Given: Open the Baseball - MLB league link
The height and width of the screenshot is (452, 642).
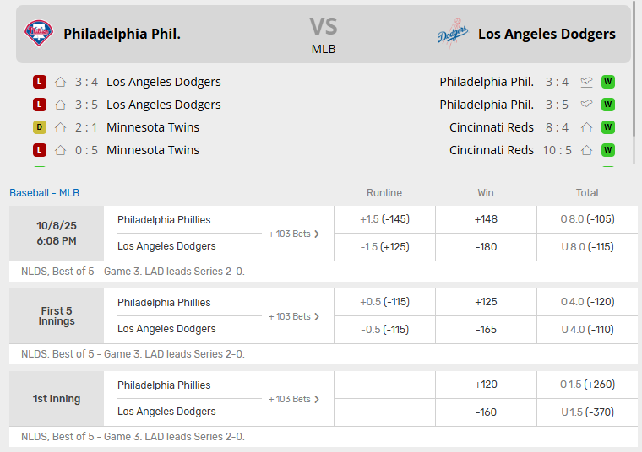Looking at the screenshot, I should (x=44, y=193).
